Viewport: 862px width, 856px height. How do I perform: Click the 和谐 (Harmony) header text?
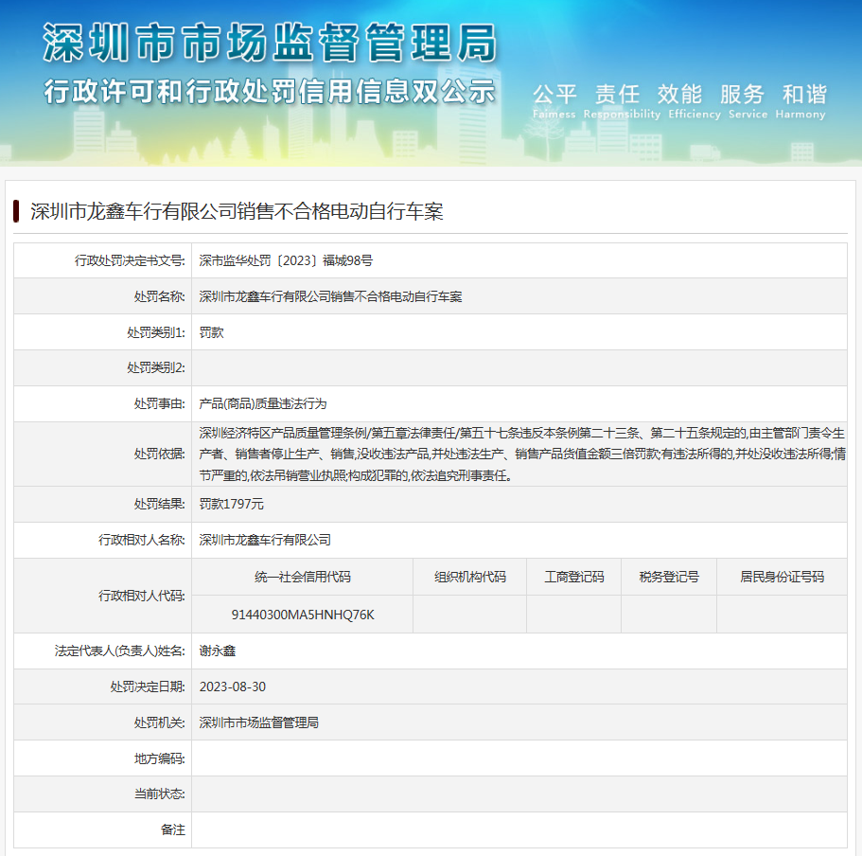pyautogui.click(x=800, y=95)
